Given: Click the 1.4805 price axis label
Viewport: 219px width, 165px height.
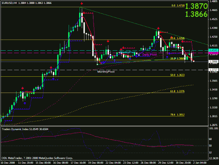Looking at the screenshot, I should point(214,1).
